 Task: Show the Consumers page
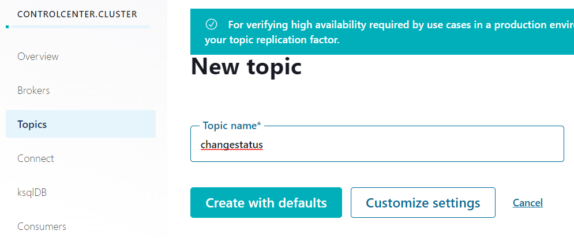(42, 226)
